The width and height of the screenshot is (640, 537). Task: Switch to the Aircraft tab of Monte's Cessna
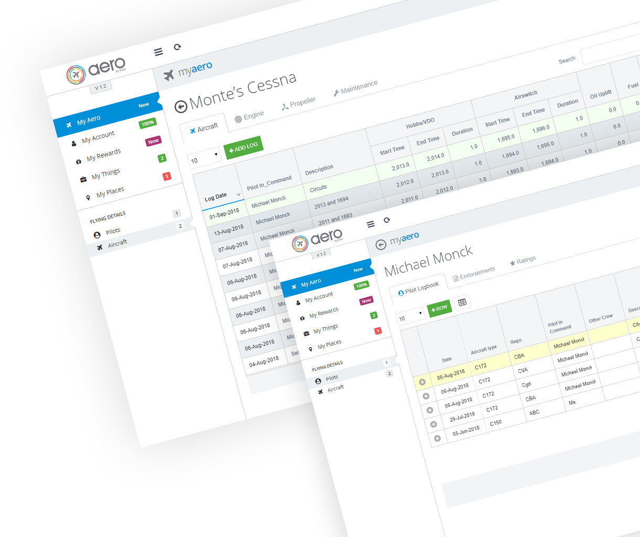pos(204,128)
